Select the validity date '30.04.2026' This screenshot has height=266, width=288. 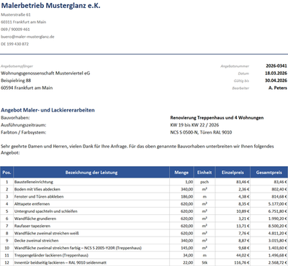tap(276, 81)
